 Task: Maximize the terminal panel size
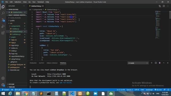click(164, 63)
